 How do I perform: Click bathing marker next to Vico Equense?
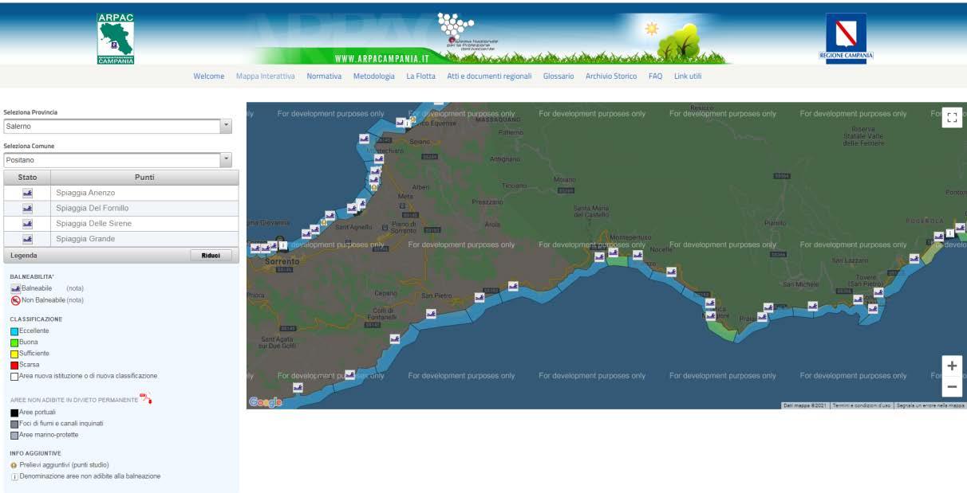pyautogui.click(x=401, y=123)
